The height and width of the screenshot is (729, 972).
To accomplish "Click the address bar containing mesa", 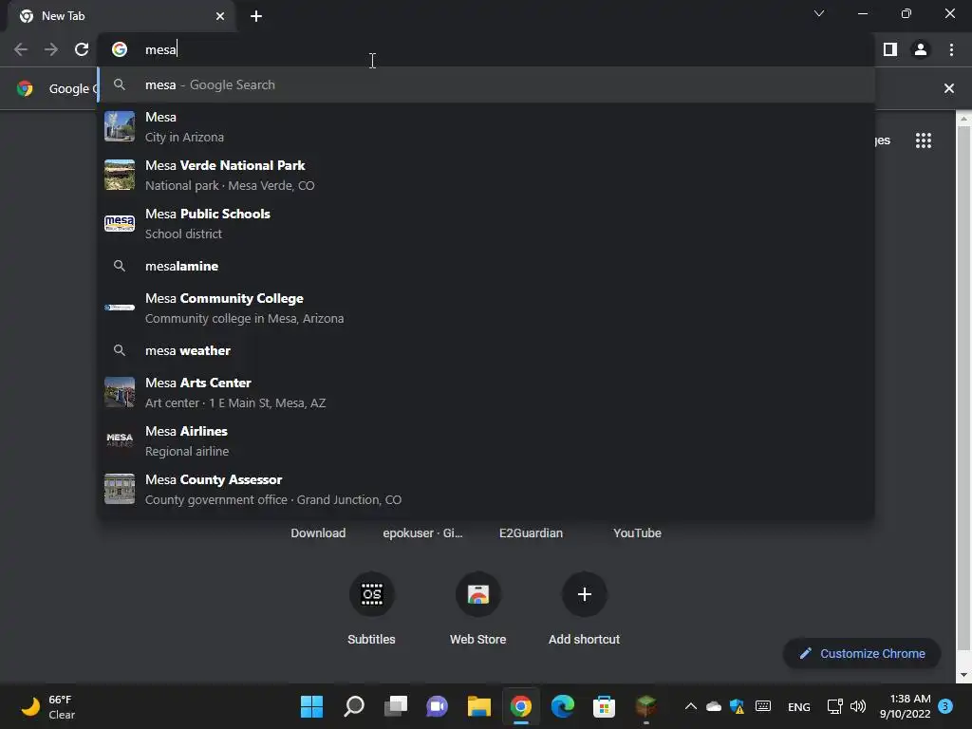I will point(486,49).
